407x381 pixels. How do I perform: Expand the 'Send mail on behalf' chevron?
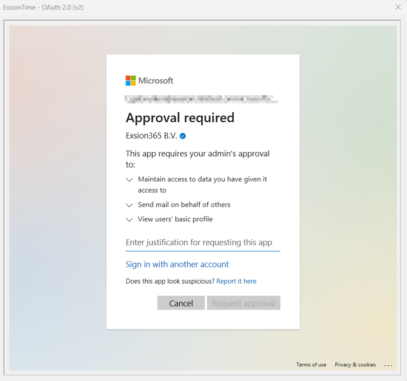pyautogui.click(x=129, y=205)
